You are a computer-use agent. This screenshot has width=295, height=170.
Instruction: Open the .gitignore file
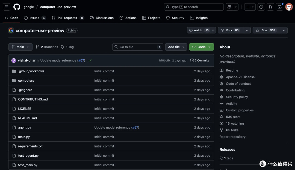[25, 90]
